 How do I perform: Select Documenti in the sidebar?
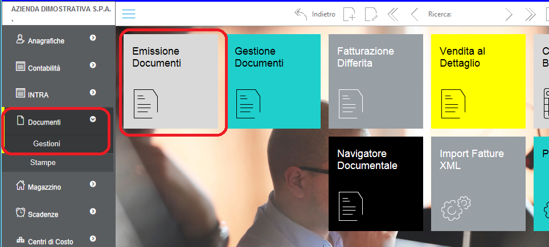(44, 122)
